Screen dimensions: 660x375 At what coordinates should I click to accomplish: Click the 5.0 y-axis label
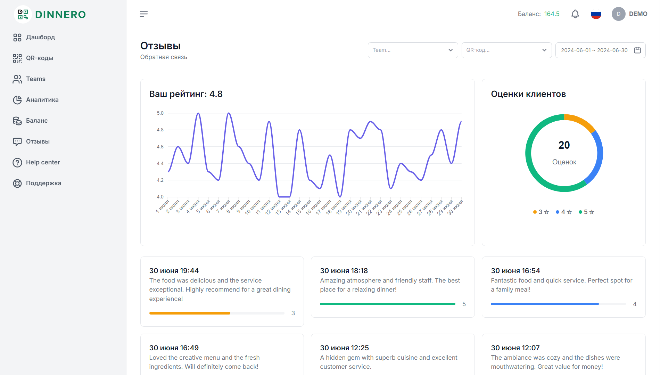pos(160,113)
